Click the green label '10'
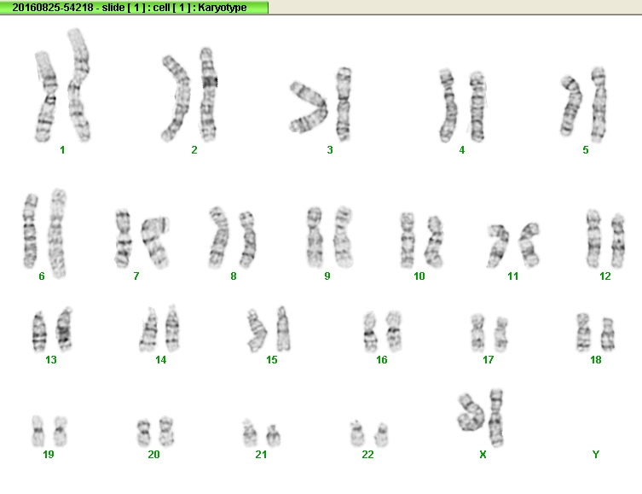 tap(419, 276)
